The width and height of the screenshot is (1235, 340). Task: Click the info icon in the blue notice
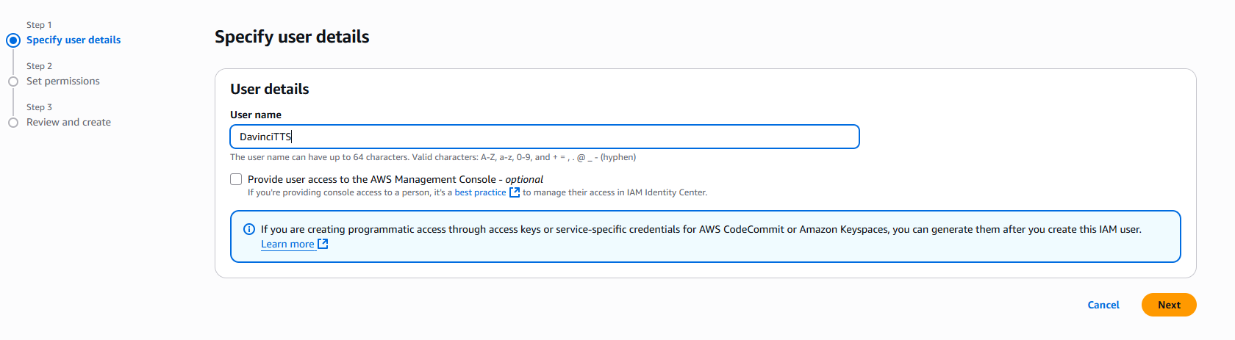point(249,229)
